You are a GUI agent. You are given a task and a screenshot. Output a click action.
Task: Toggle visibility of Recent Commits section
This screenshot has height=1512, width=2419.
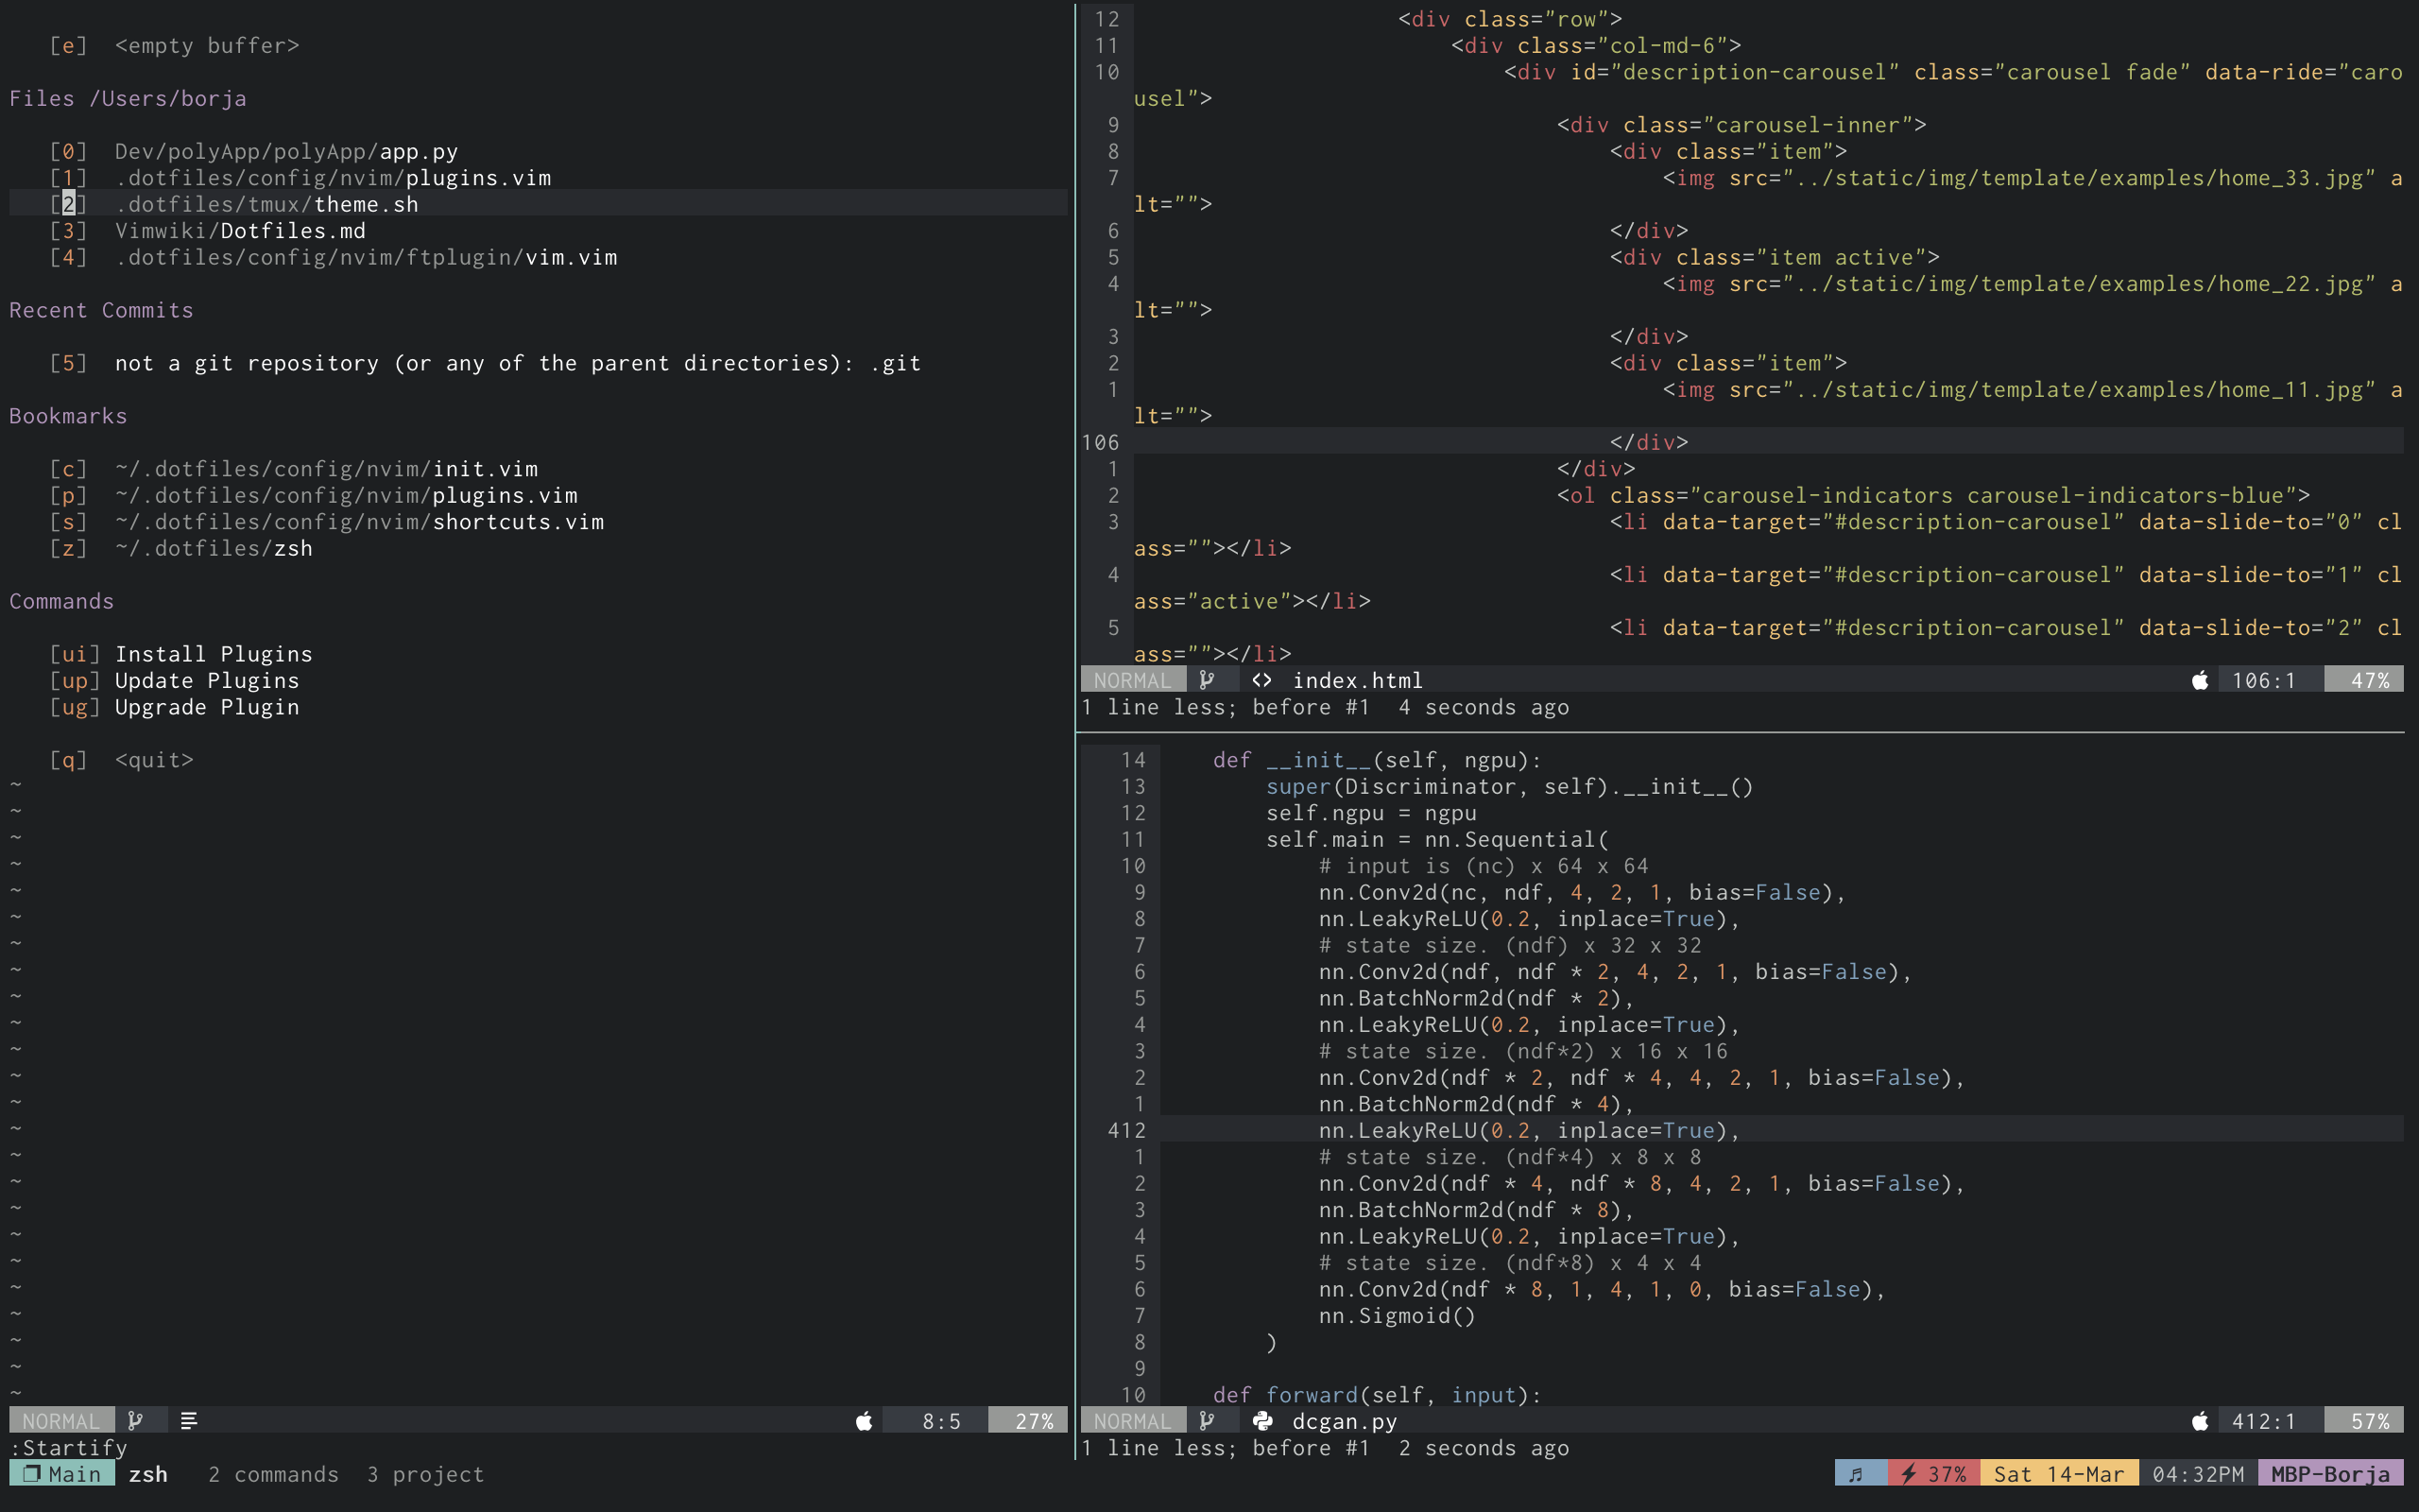click(99, 308)
